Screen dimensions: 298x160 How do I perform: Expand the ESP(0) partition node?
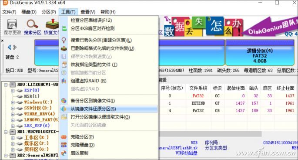click(13, 90)
